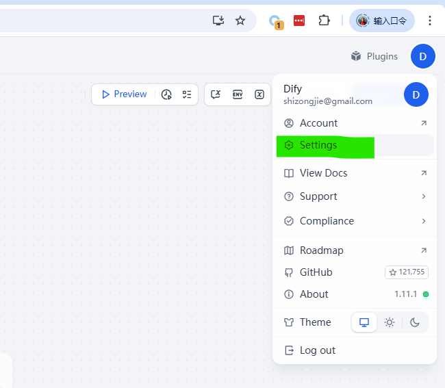The width and height of the screenshot is (445, 388).
Task: Click the Account external arrow icon
Action: (424, 123)
